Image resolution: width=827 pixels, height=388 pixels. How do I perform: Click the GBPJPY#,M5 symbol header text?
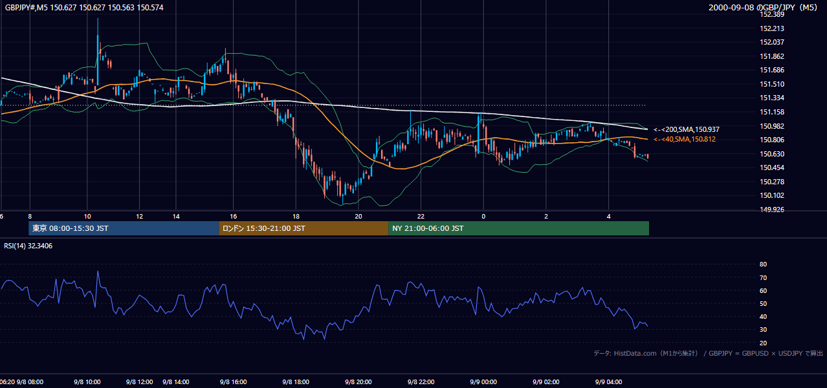pos(84,7)
